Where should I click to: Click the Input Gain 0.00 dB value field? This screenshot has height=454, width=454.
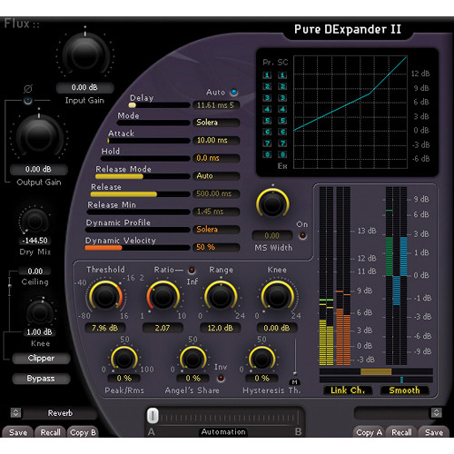point(84,87)
